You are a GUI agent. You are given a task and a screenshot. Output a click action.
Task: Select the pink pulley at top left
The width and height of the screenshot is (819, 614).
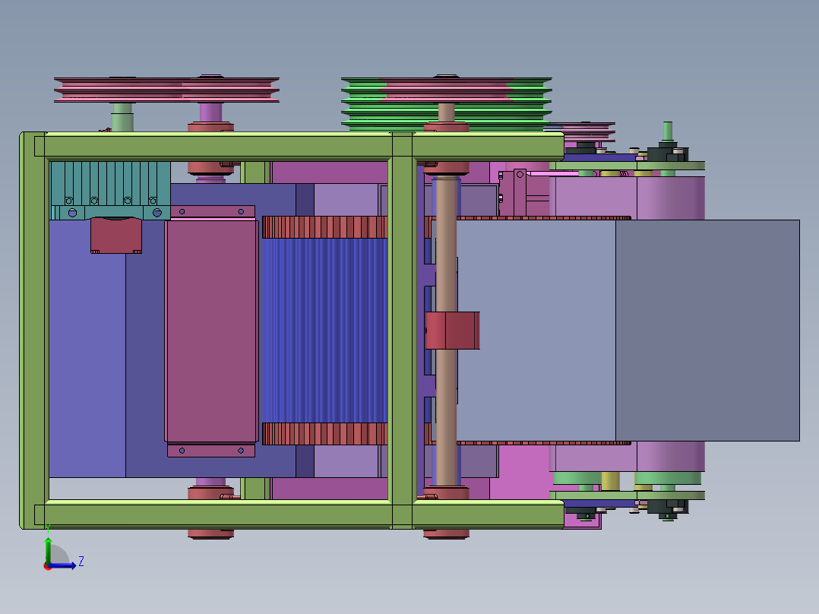(166, 90)
